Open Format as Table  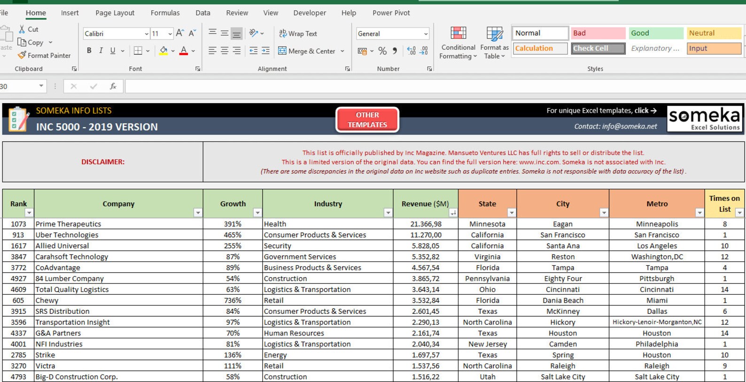coord(494,43)
